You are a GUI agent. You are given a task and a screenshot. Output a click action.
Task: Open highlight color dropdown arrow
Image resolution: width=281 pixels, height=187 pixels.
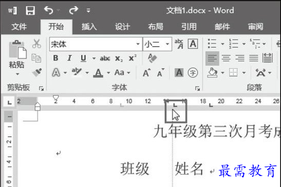(x=87, y=73)
